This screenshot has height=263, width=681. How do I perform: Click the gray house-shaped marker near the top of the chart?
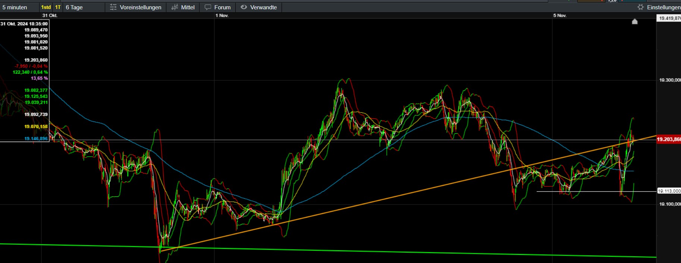pyautogui.click(x=635, y=22)
